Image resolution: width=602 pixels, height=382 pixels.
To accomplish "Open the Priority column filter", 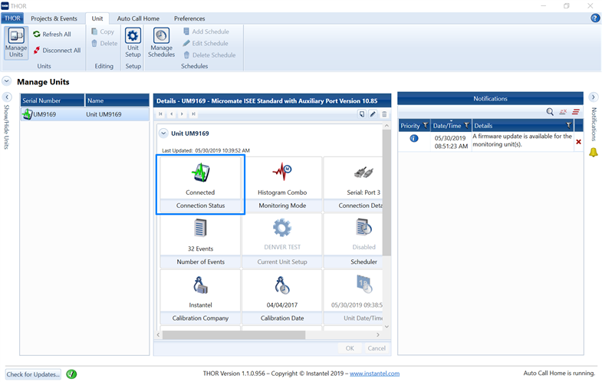I will [425, 126].
